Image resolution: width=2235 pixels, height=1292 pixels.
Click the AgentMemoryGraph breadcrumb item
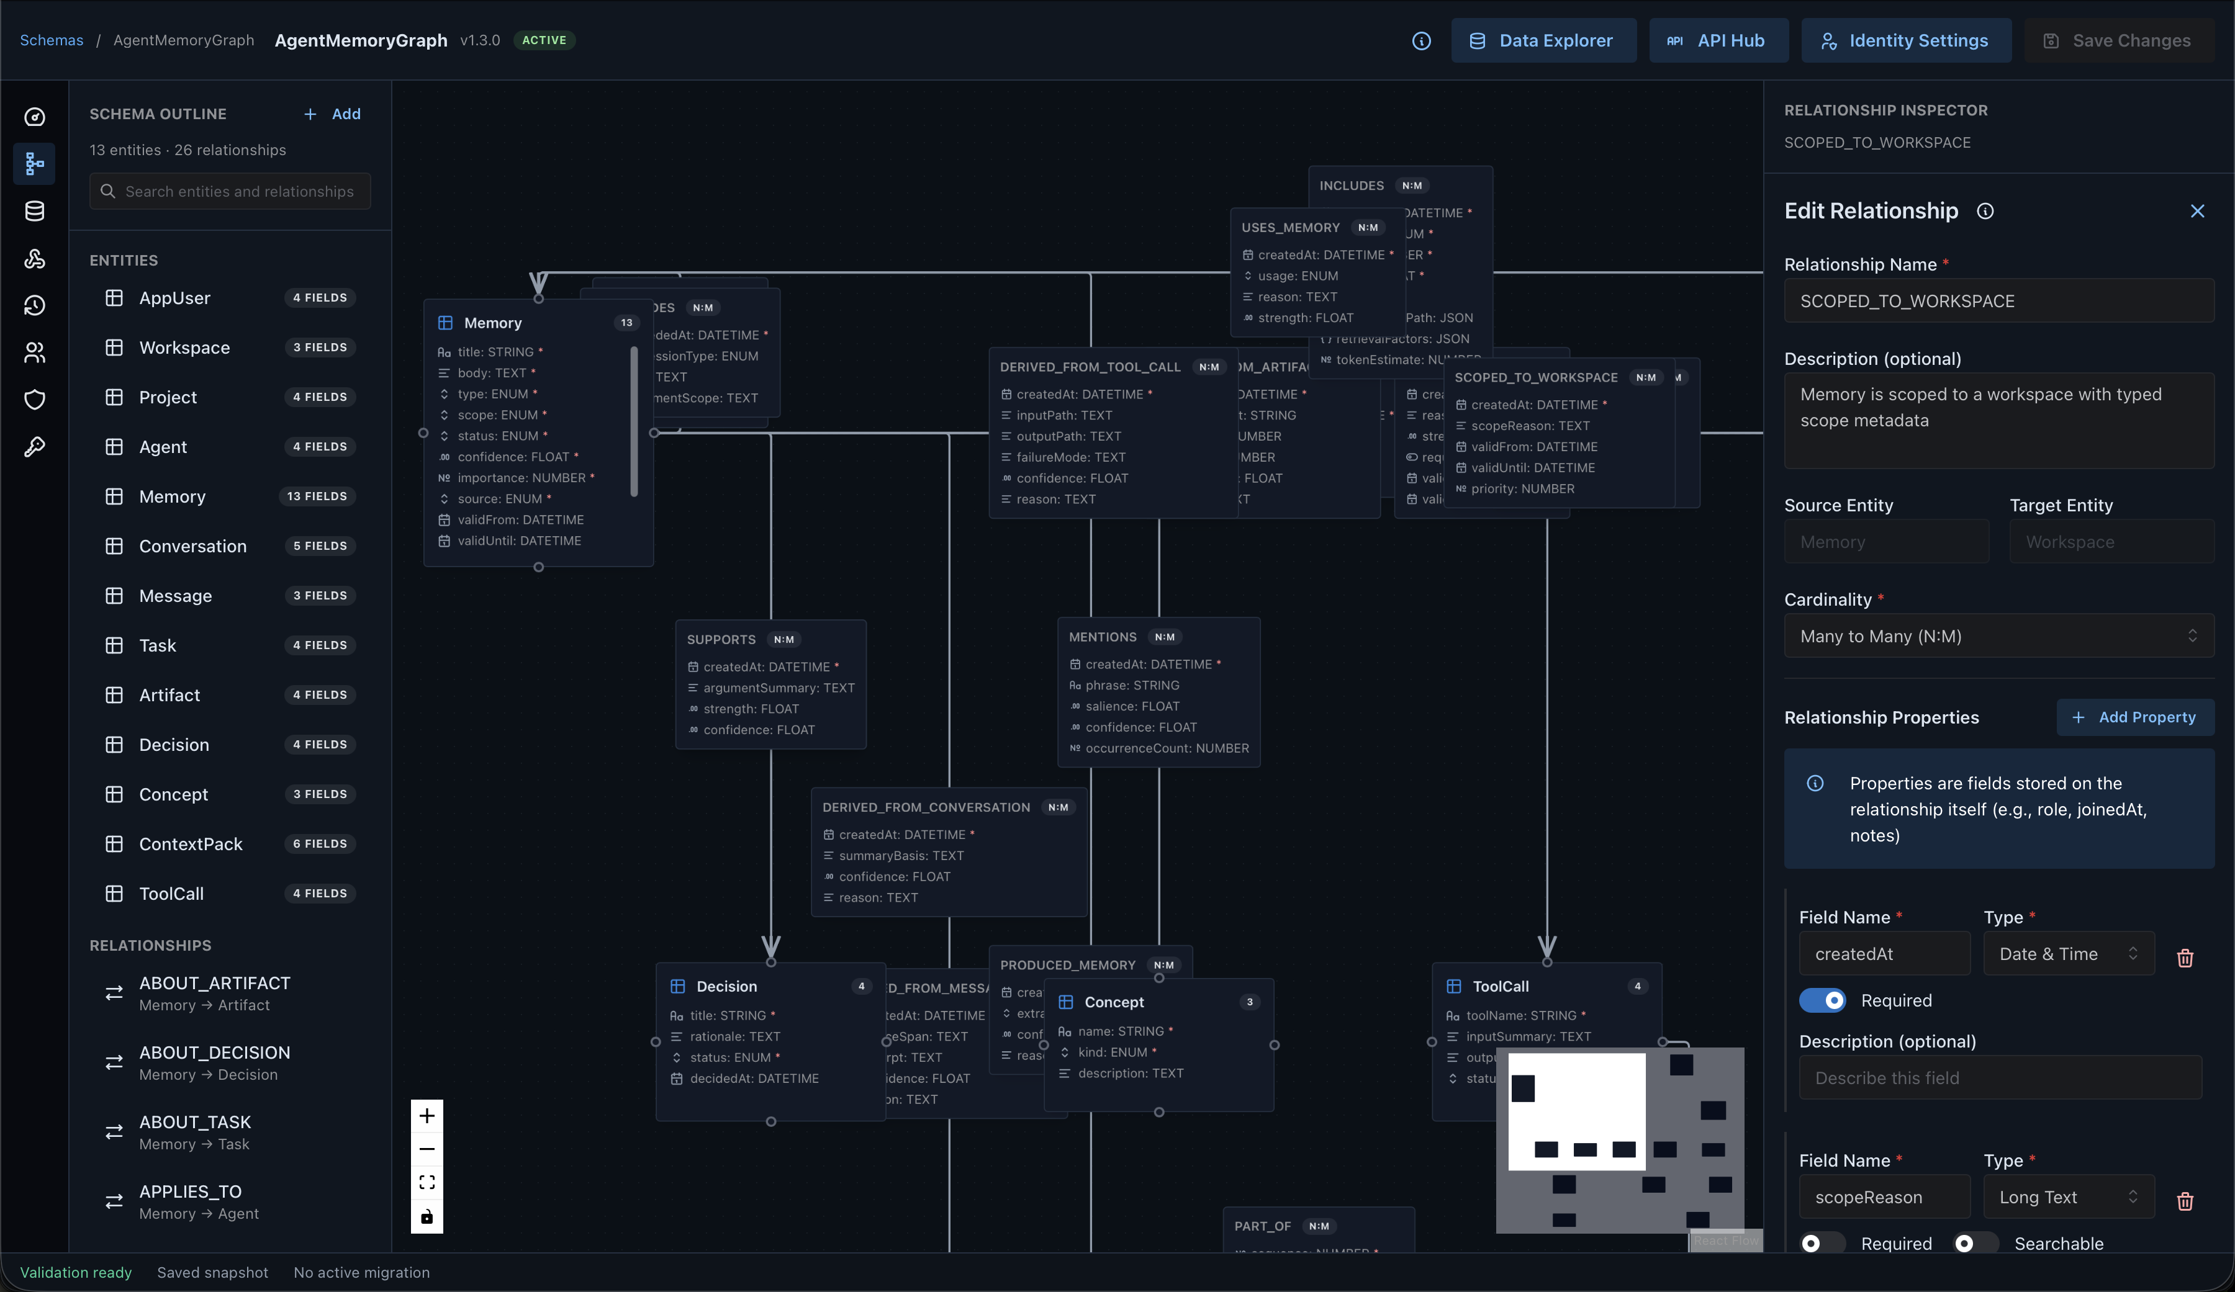point(184,41)
